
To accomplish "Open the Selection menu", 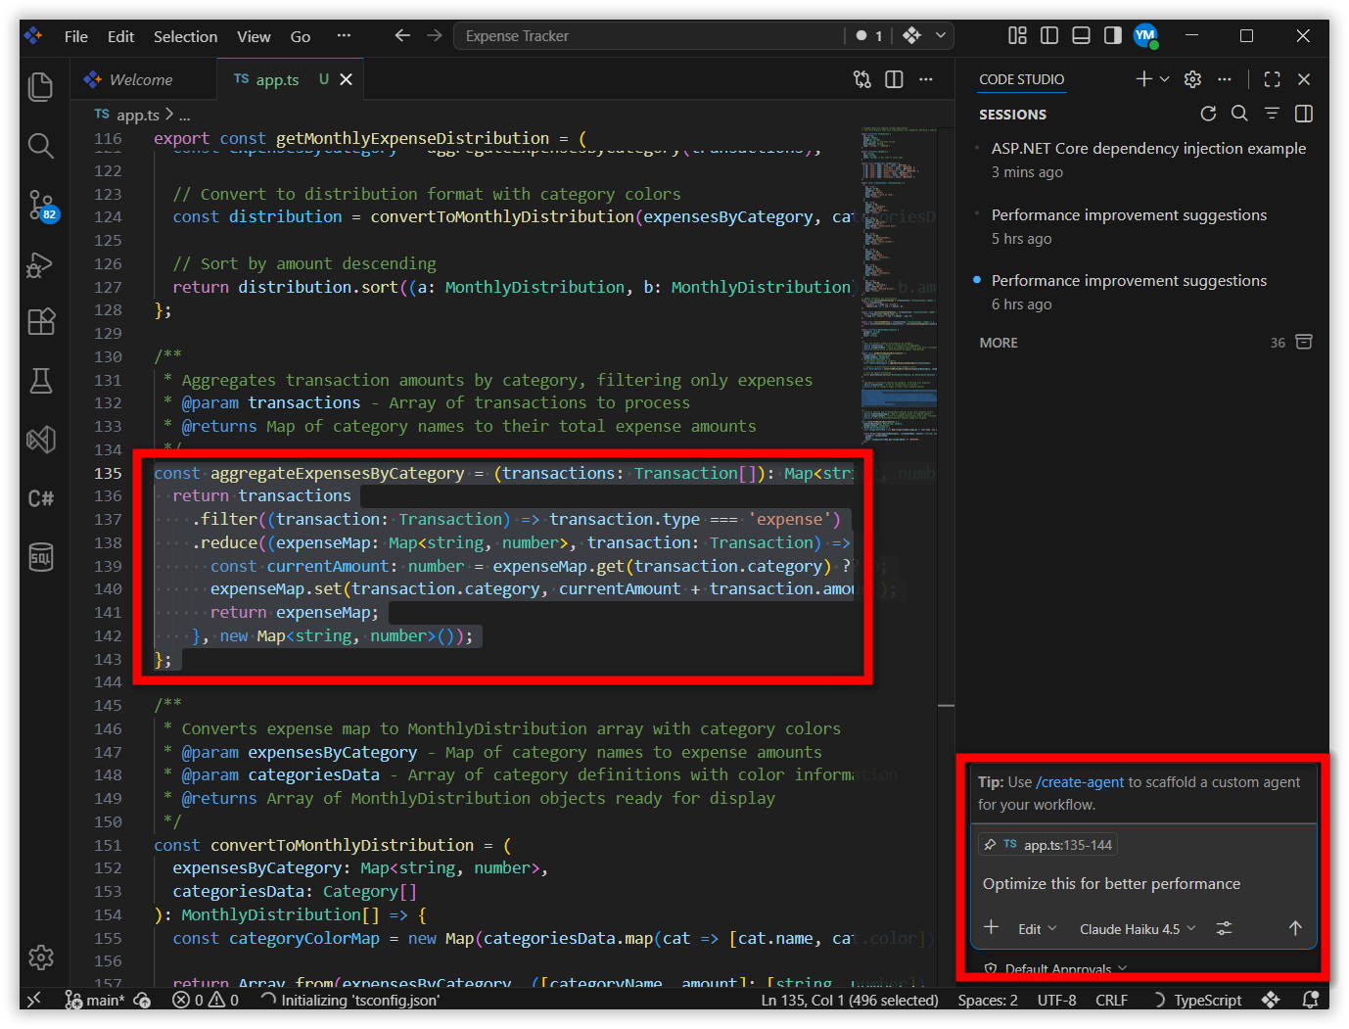I will click(x=186, y=36).
